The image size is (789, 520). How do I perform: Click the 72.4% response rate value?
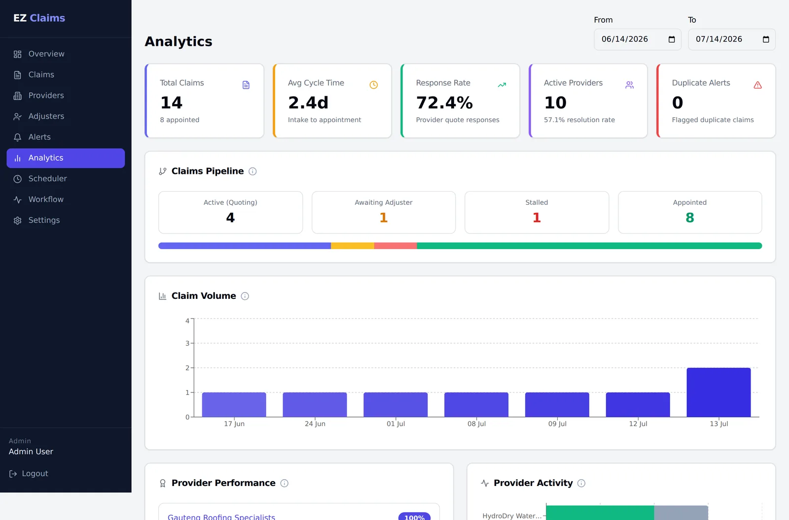coord(444,102)
